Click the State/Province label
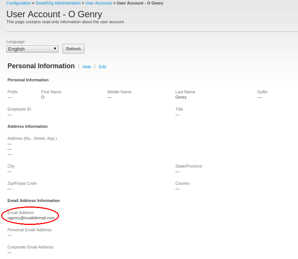Viewport: 298px width, 259px height. (x=188, y=166)
